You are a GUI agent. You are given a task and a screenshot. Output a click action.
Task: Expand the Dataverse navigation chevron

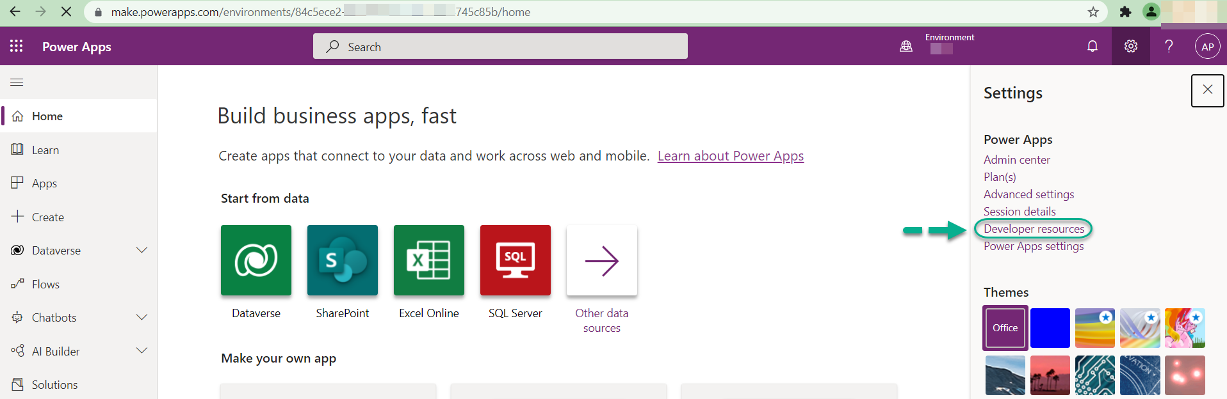(x=142, y=250)
